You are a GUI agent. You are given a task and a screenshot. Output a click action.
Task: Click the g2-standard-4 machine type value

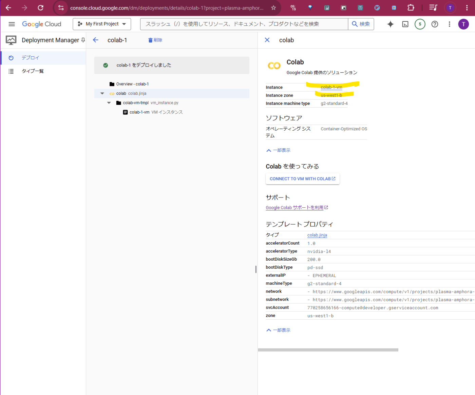point(334,104)
